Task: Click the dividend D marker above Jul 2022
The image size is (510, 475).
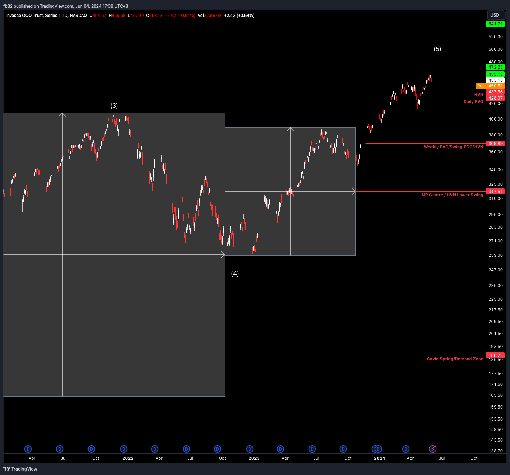Action: point(186,449)
